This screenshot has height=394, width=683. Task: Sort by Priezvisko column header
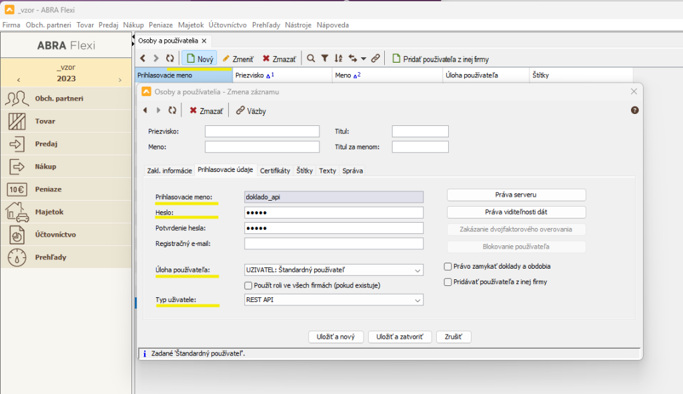tap(282, 75)
